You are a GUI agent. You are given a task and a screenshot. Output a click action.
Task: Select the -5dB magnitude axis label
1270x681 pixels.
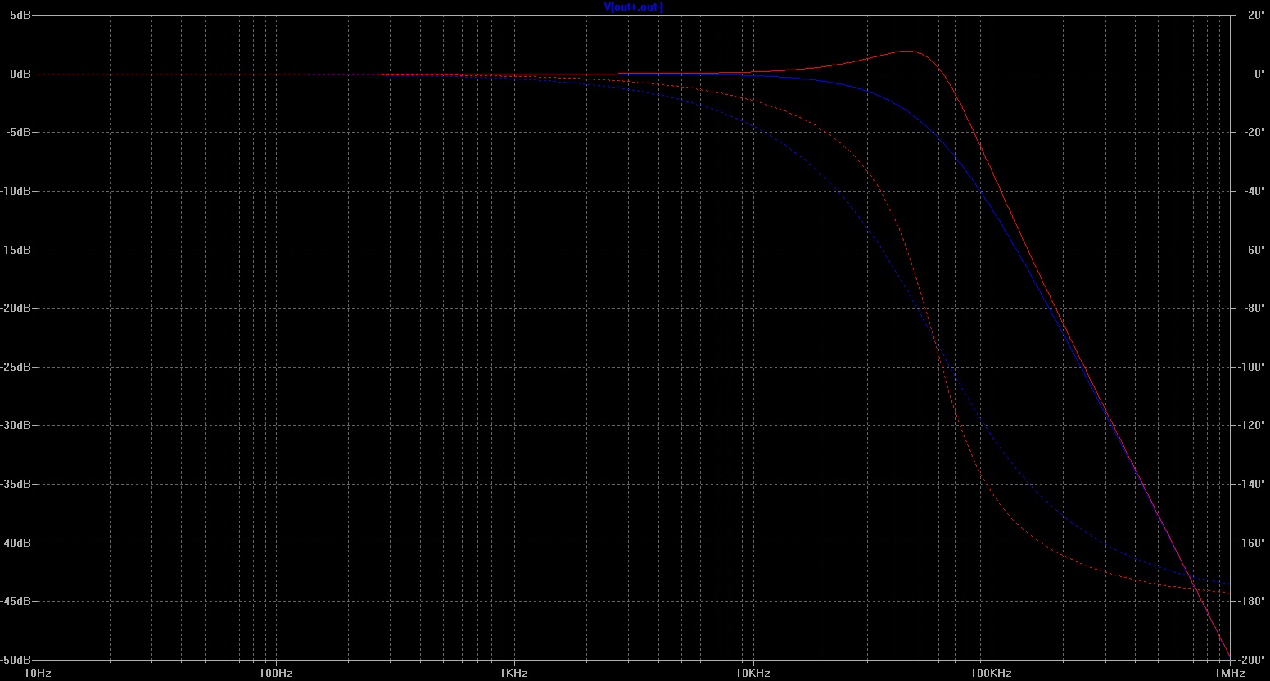pos(19,133)
